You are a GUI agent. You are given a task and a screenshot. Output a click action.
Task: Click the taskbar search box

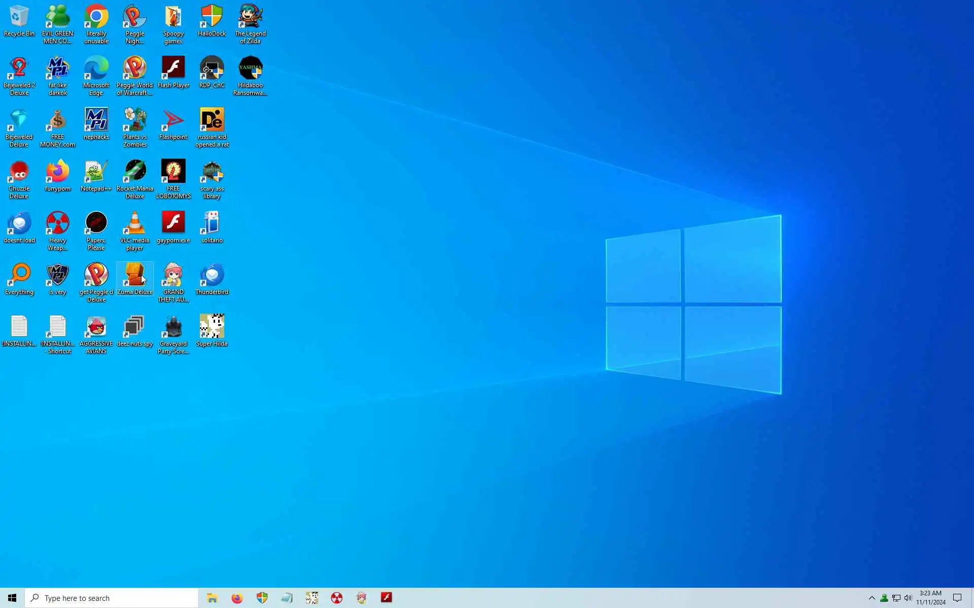point(112,598)
